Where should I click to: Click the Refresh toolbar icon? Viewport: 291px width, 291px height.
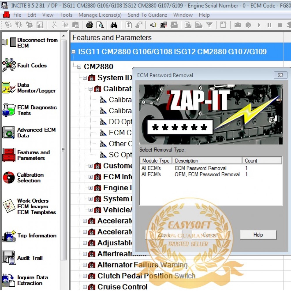point(128,25)
